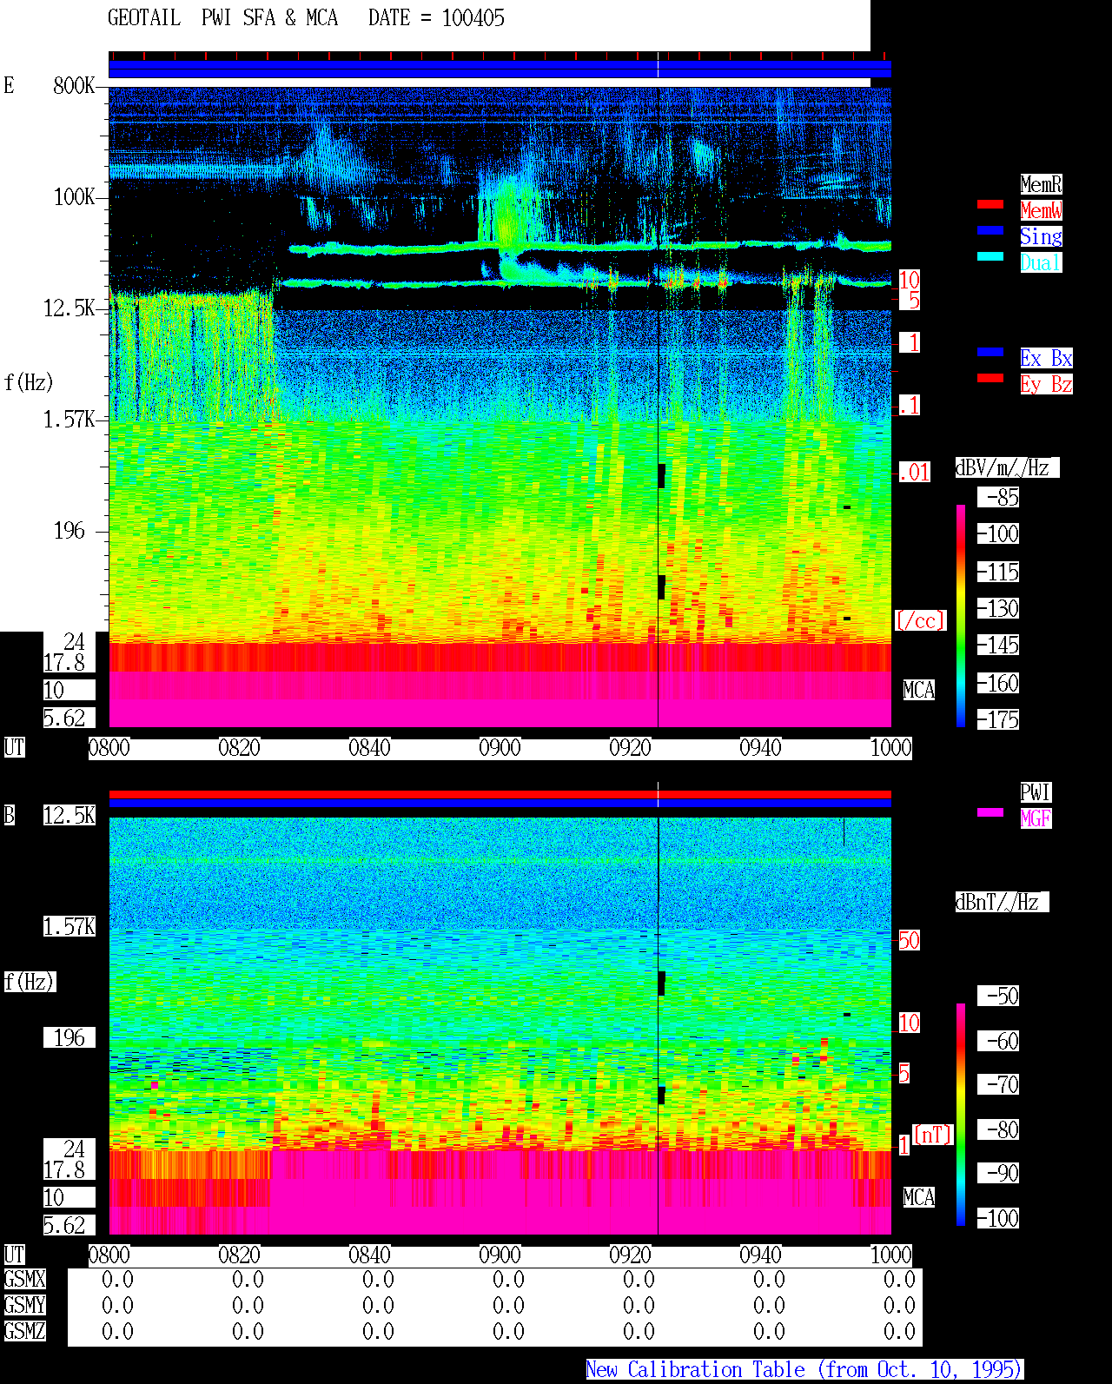1112x1384 pixels.
Task: Select the Sing legend label
Action: point(1041,236)
